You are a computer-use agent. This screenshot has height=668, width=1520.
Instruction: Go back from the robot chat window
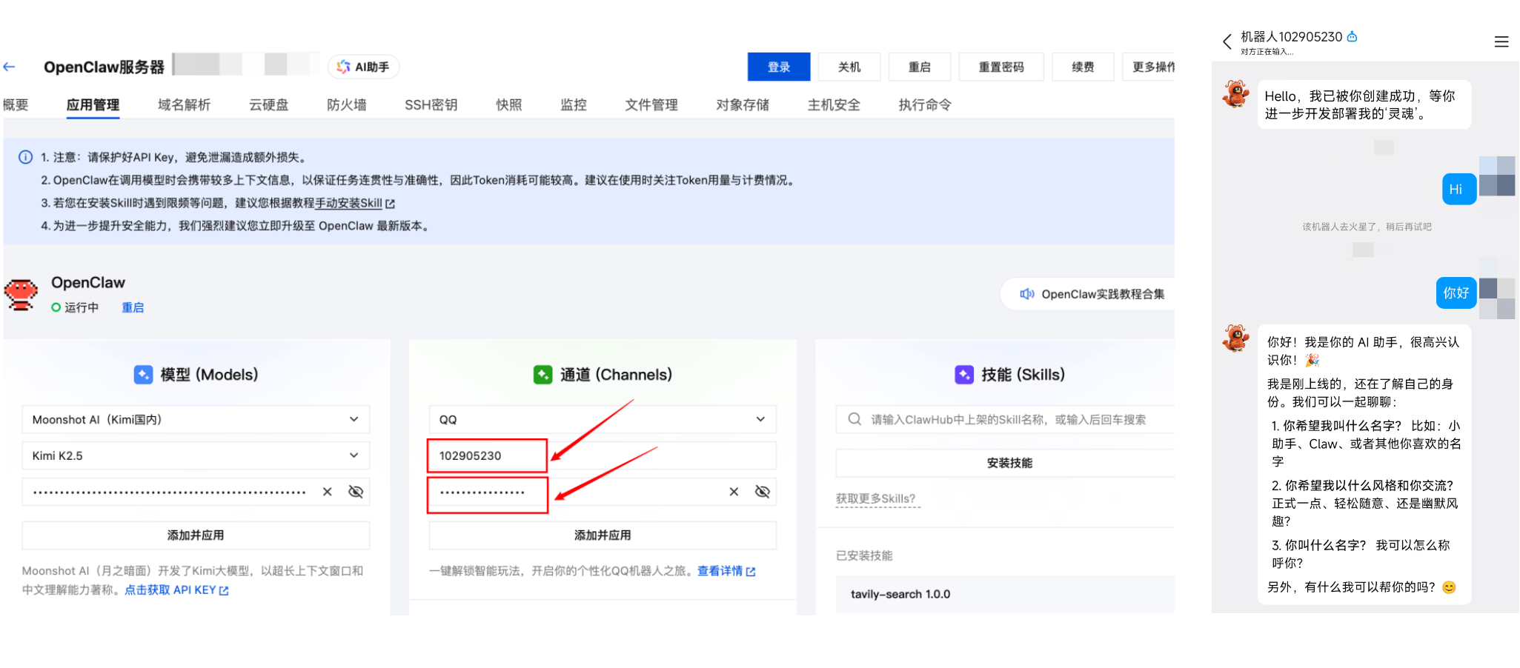1227,41
